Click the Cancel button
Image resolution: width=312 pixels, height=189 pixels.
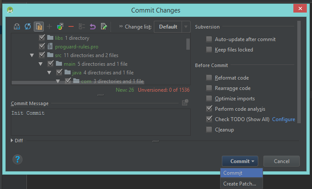(282, 161)
